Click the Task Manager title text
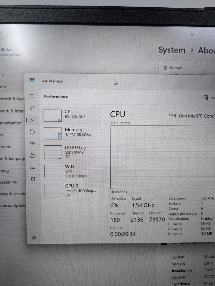Viewport: 215px width, 286px height. 52,81
